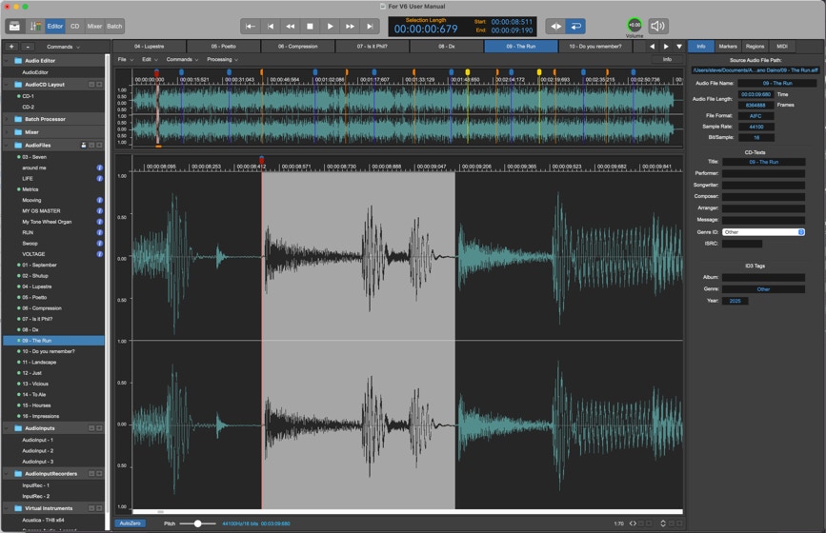Click the speaker mute icon
The width and height of the screenshot is (826, 533).
[x=657, y=26]
